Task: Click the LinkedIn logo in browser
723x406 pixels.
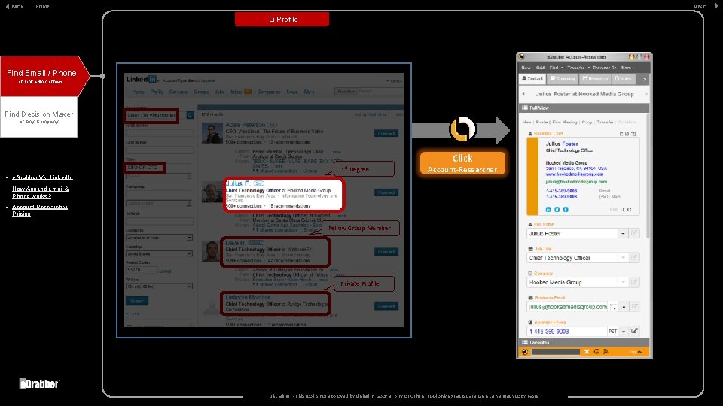Action: tap(141, 79)
